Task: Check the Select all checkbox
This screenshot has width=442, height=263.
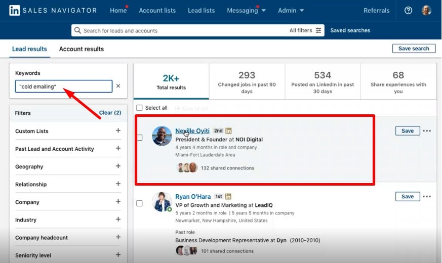Action: pos(139,108)
